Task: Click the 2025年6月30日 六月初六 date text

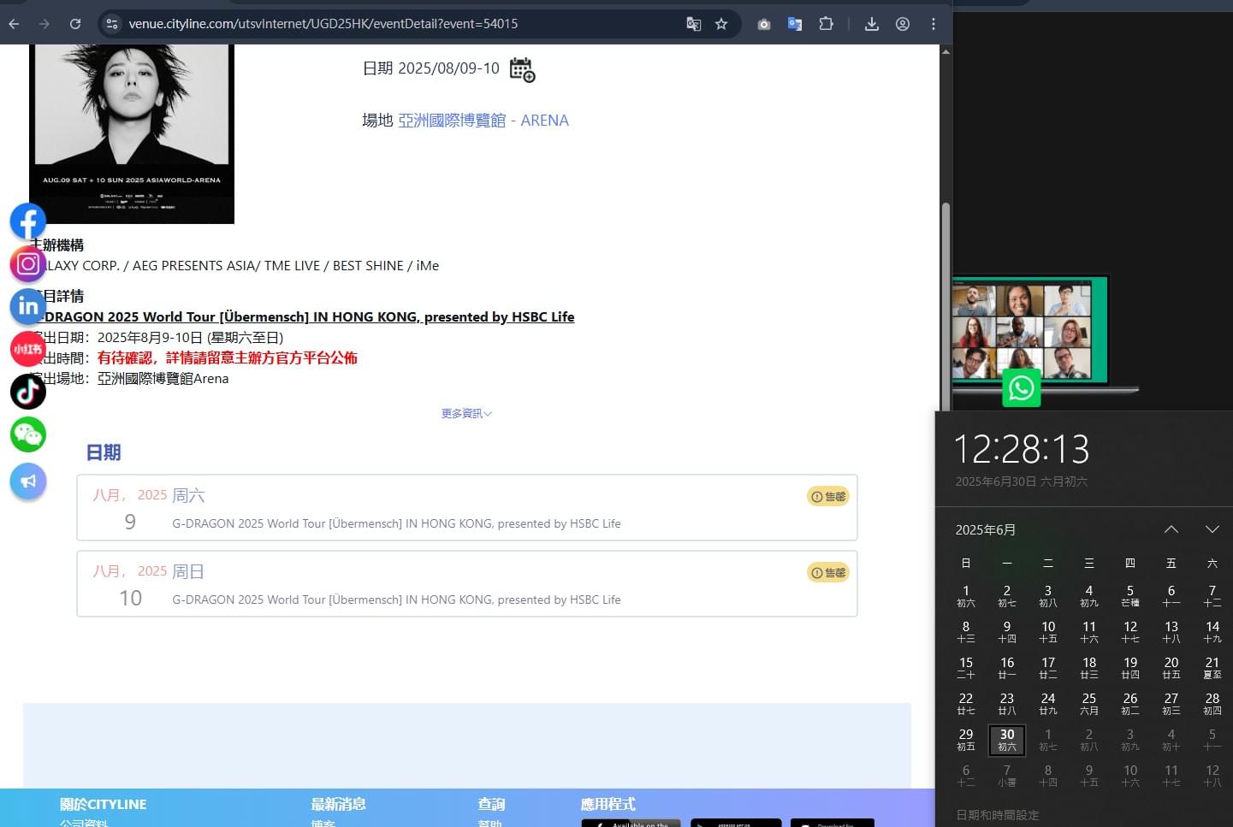Action: coord(1022,482)
